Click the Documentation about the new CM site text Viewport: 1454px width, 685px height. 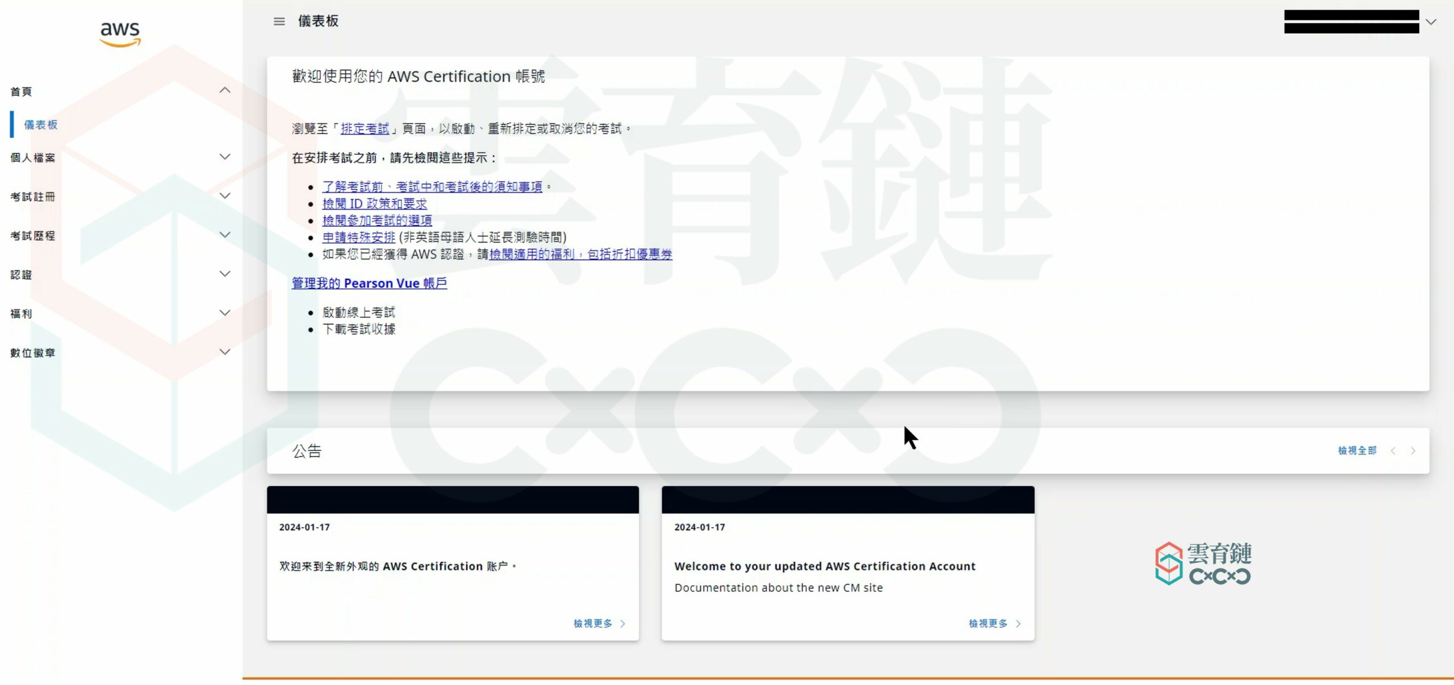tap(779, 588)
